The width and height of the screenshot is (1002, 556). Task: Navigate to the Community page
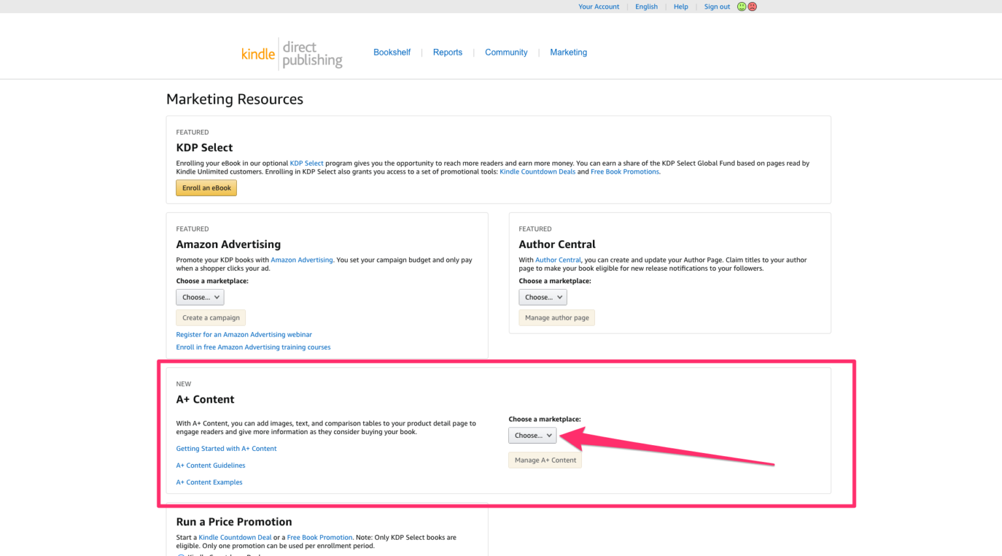[x=506, y=52]
